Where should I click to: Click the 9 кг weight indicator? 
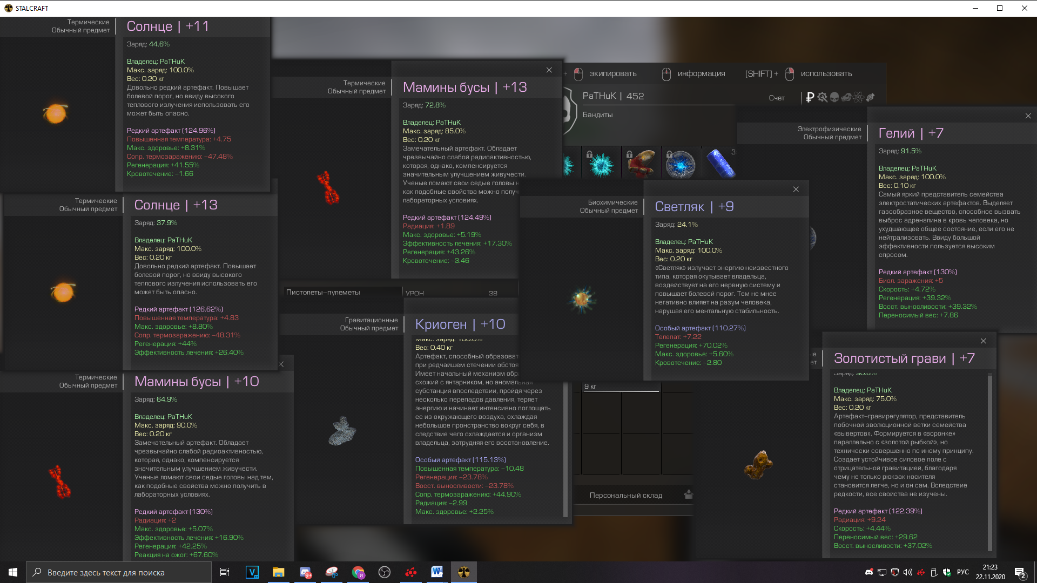coord(590,387)
